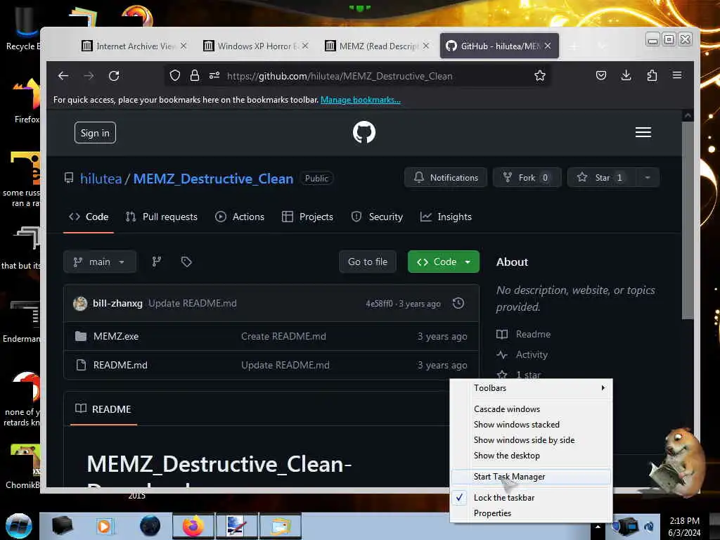Screen dimensions: 720x540
Task: Click the taskbar clock 2:18 PM
Action: [x=684, y=521]
